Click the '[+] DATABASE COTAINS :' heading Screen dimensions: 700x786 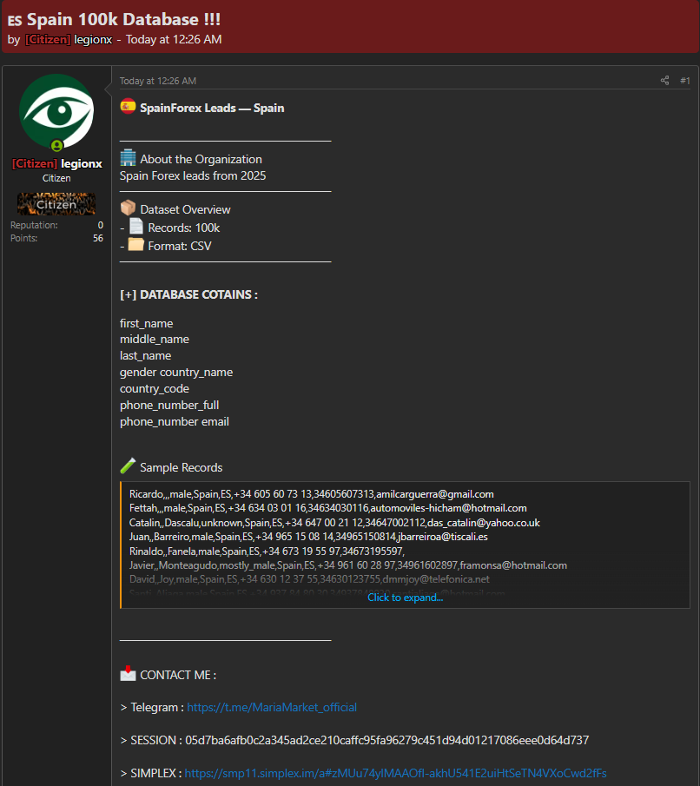pyautogui.click(x=188, y=294)
